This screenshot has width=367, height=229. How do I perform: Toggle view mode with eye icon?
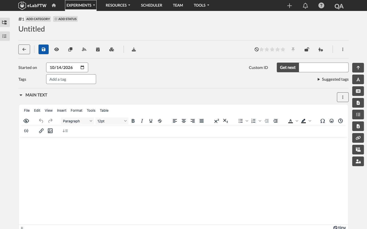(57, 49)
